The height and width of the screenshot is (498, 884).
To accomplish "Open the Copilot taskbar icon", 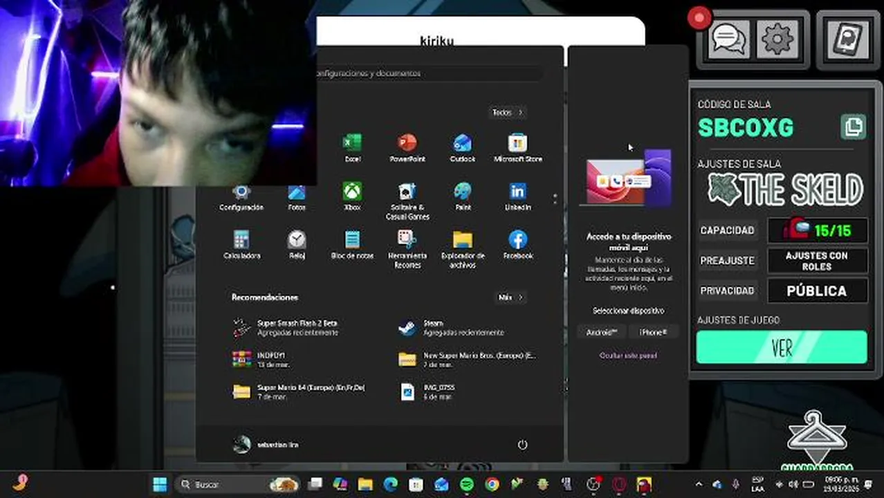I will [340, 484].
